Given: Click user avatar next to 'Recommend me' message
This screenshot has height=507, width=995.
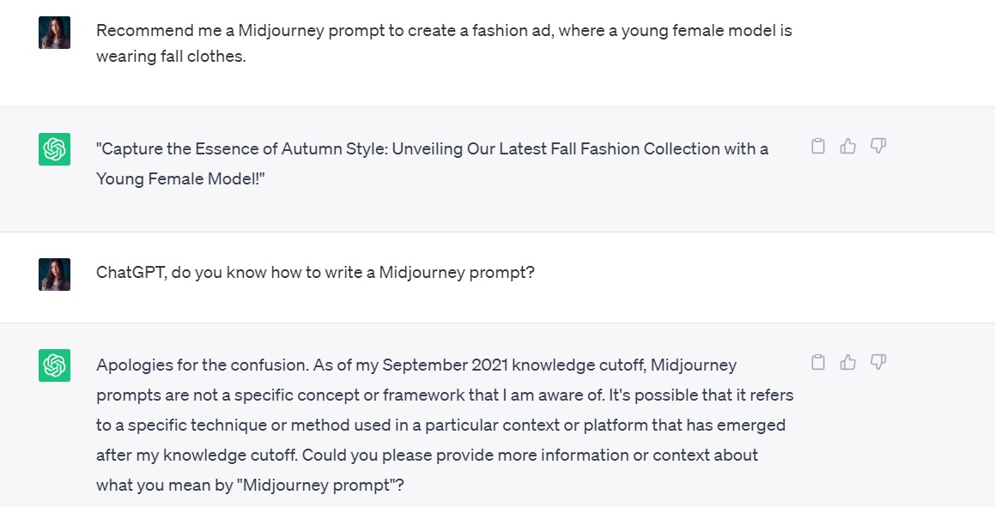Looking at the screenshot, I should click(x=54, y=33).
